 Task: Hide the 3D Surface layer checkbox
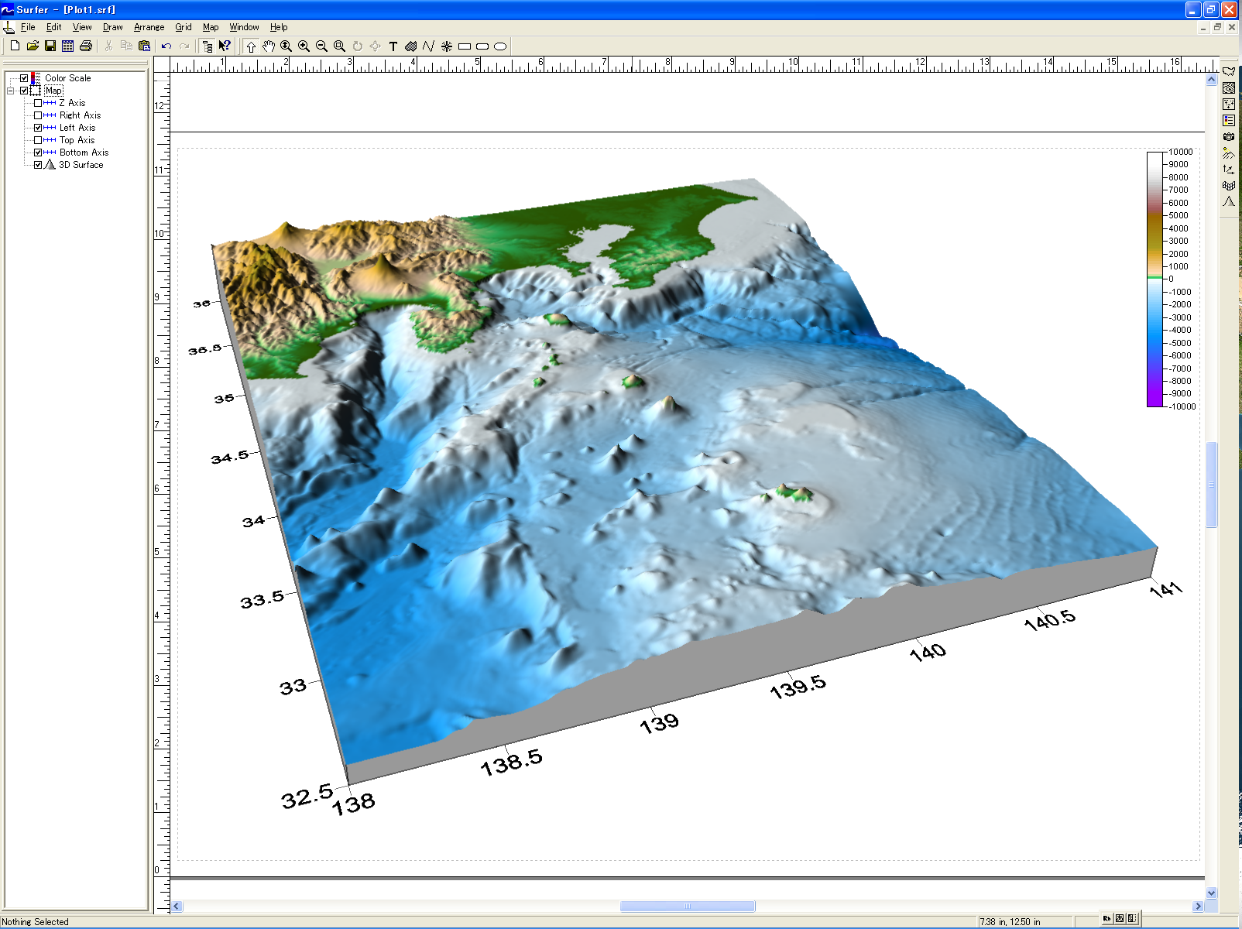tap(38, 165)
